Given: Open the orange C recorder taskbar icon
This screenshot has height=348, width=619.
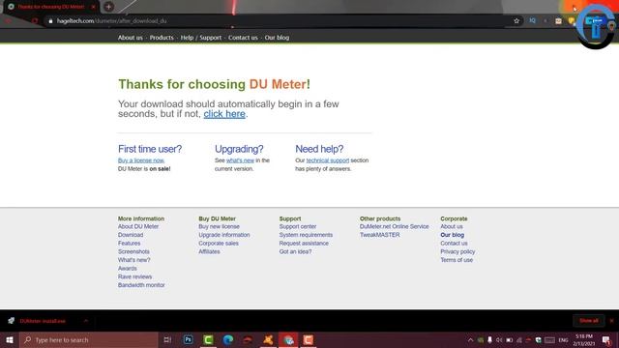Looking at the screenshot, I should (309, 339).
